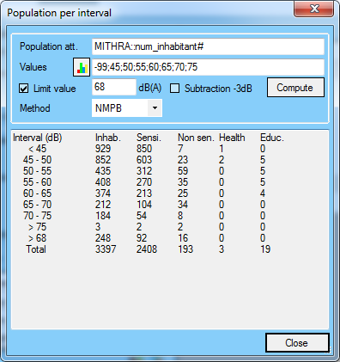Click the Limit value field showing 68
Screen dimensions: 340x362
click(114, 87)
